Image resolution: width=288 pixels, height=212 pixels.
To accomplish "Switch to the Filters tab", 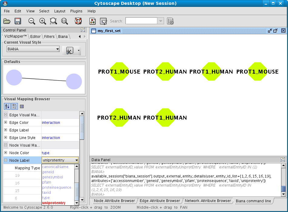I will pos(49,37).
